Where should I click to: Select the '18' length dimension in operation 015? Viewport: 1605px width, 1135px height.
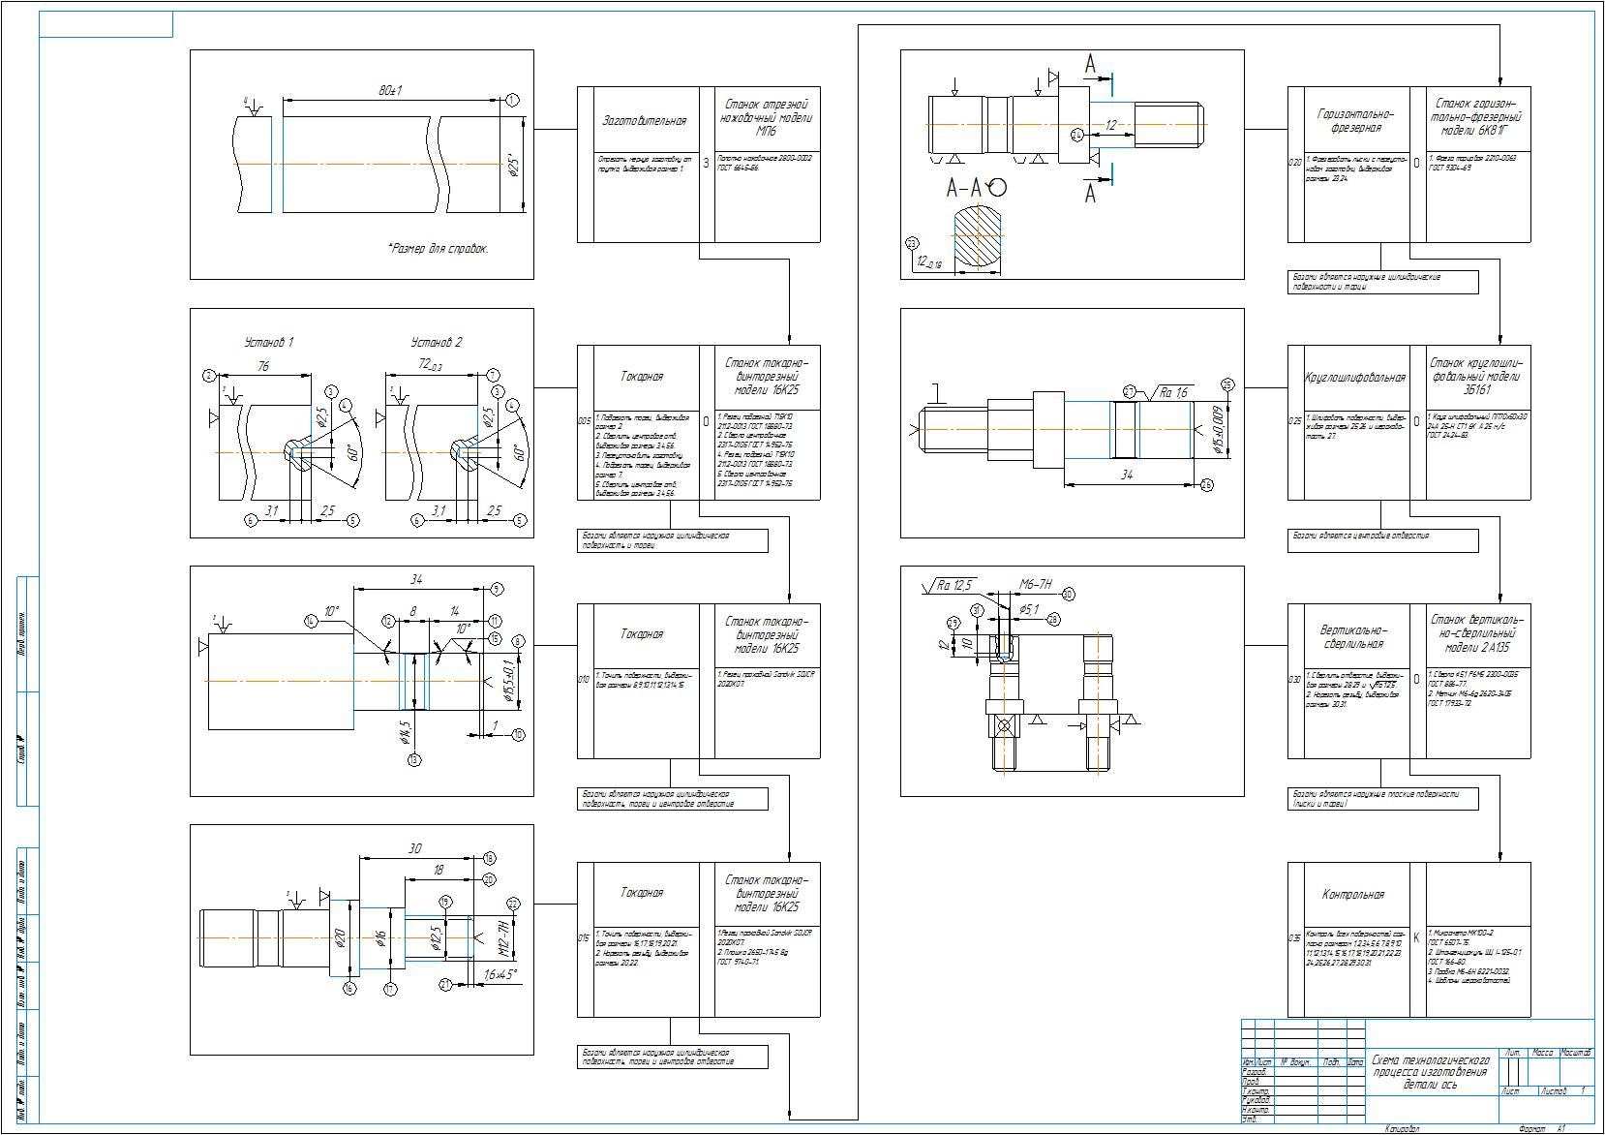438,870
